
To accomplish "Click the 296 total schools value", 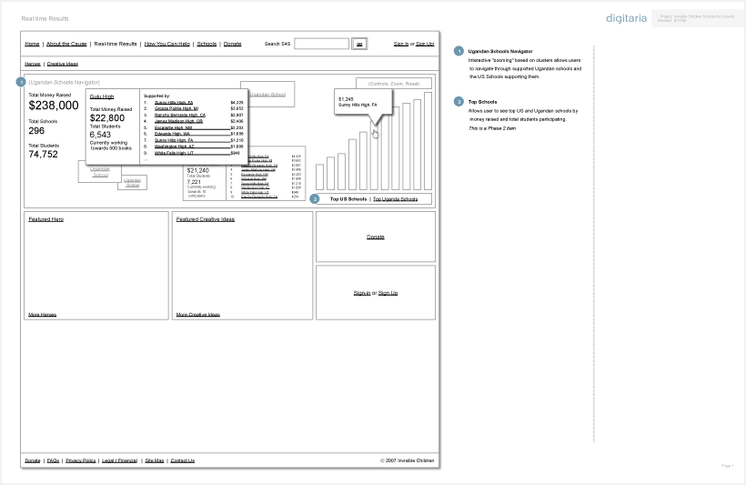I will coord(36,131).
